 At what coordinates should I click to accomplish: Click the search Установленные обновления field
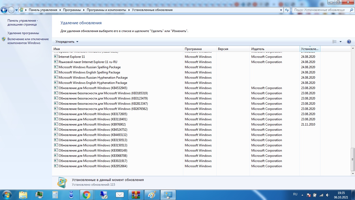point(320,10)
